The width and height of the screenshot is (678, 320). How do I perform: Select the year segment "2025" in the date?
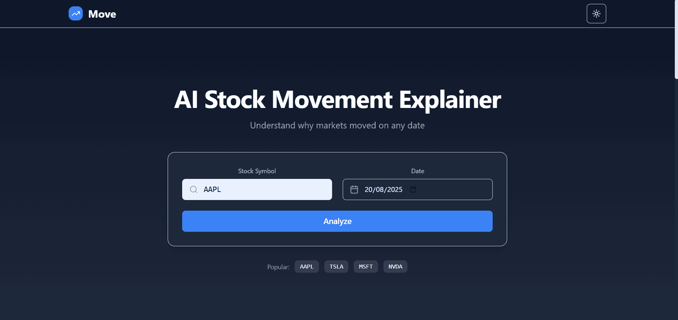[x=395, y=189]
